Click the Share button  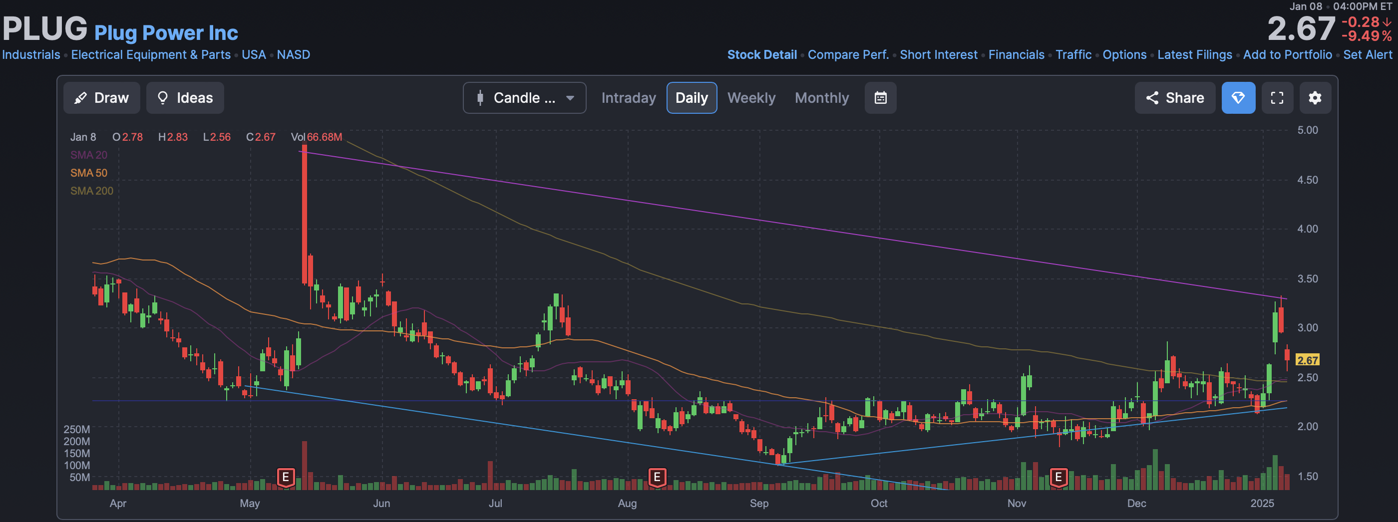1175,98
